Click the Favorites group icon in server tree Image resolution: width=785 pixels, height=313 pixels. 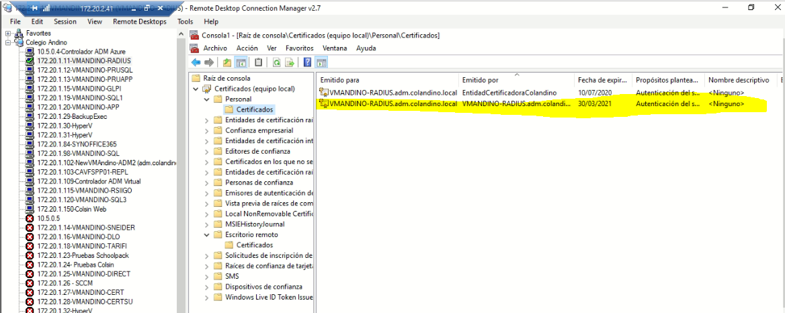tap(19, 34)
